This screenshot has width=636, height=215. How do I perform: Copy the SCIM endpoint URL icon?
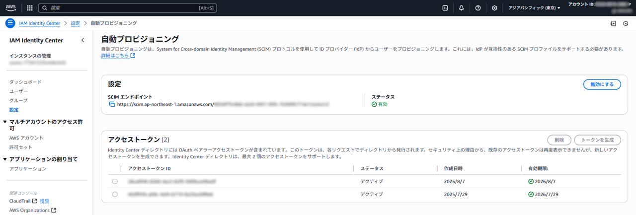pos(112,105)
